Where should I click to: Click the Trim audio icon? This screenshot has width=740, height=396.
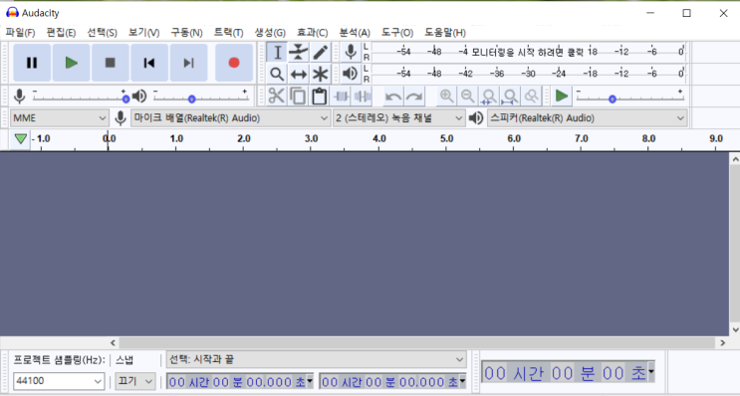tap(341, 97)
